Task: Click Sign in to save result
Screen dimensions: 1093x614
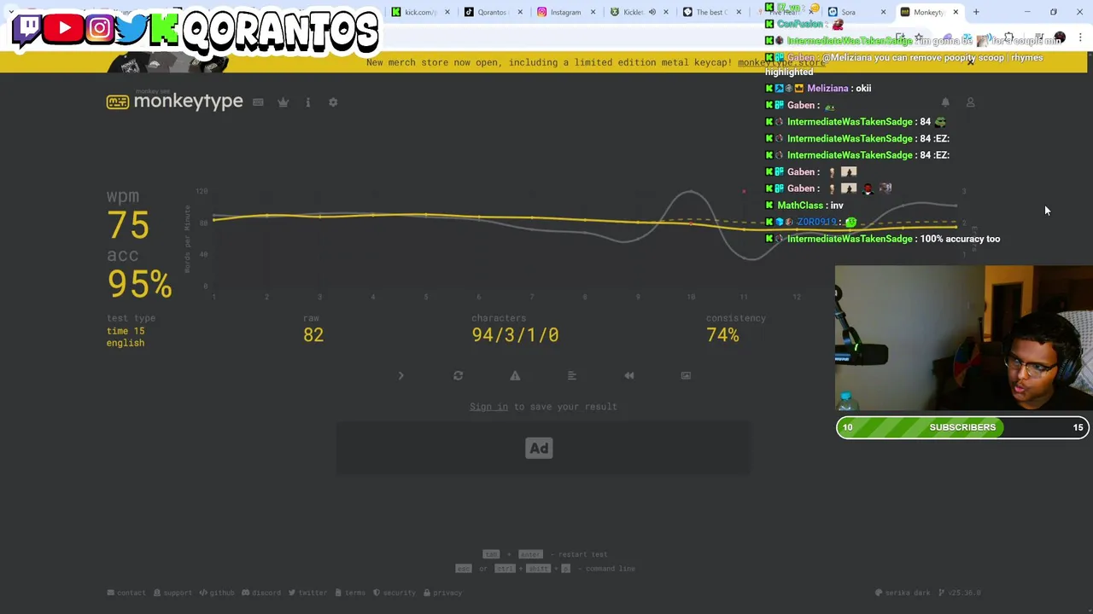Action: pyautogui.click(x=488, y=407)
